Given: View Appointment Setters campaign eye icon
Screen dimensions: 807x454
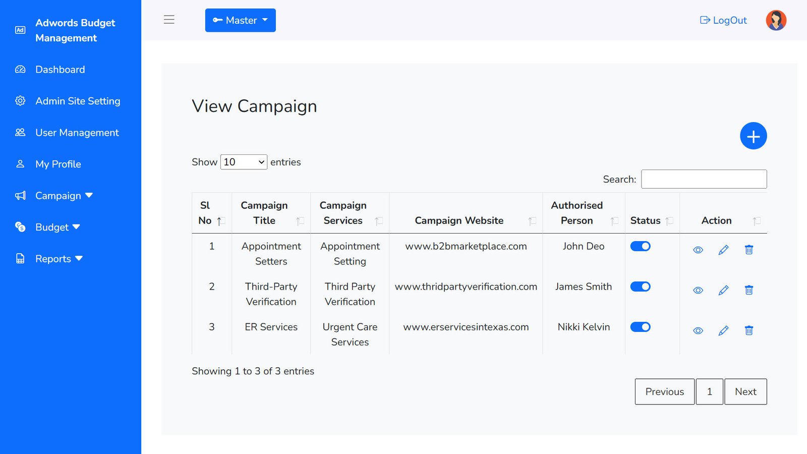Looking at the screenshot, I should [x=698, y=250].
